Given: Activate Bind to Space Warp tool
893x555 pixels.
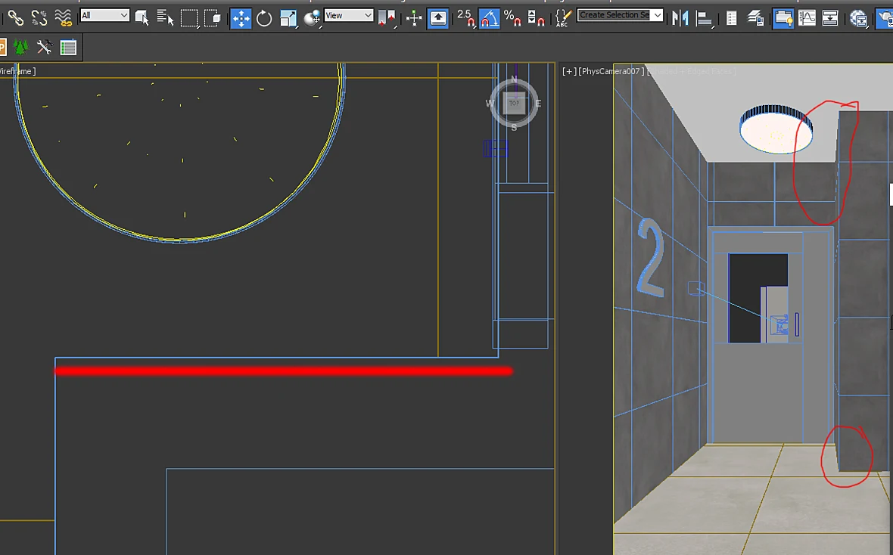Looking at the screenshot, I should (64, 18).
